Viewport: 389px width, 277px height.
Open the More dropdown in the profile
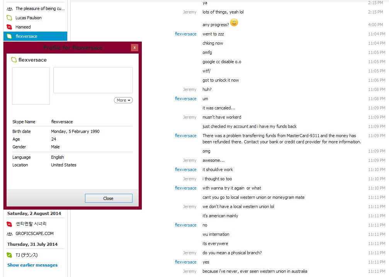[x=123, y=100]
